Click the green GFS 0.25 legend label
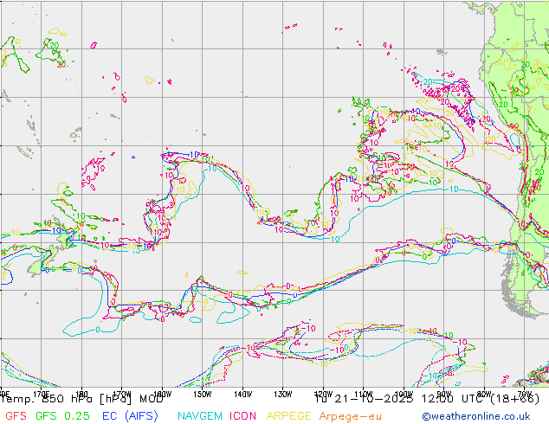The height and width of the screenshot is (424, 549). pyautogui.click(x=62, y=416)
